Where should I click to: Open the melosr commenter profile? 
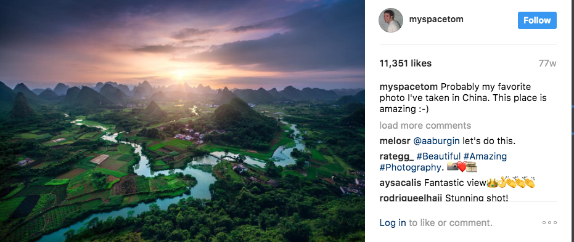395,141
